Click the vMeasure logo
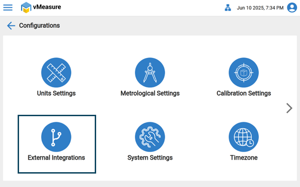This screenshot has height=187, width=300. click(x=27, y=7)
